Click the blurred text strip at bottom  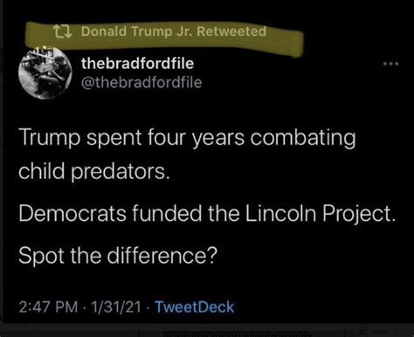236,333
